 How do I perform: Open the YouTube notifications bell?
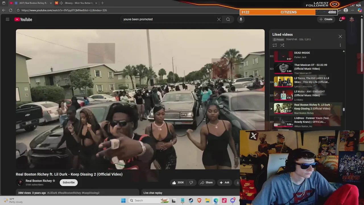[x=341, y=19]
